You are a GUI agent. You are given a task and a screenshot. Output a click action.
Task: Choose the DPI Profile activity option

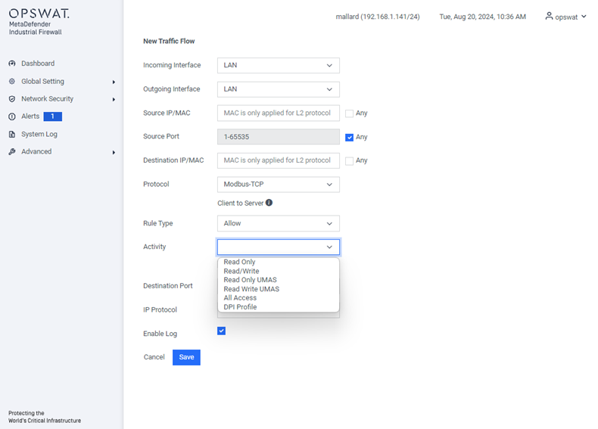(240, 307)
